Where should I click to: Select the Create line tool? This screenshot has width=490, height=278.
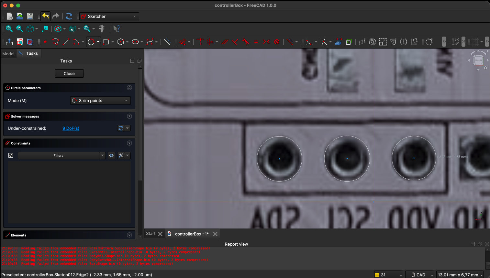(66, 42)
